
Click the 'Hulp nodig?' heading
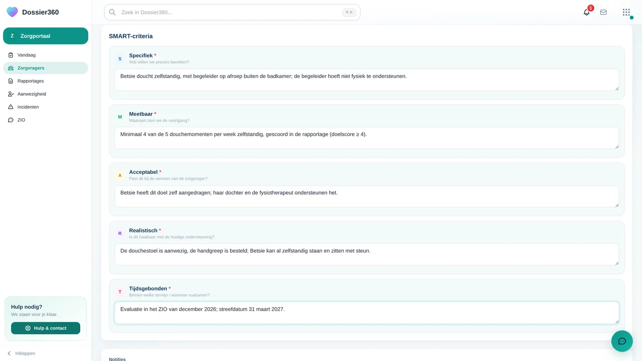27,307
